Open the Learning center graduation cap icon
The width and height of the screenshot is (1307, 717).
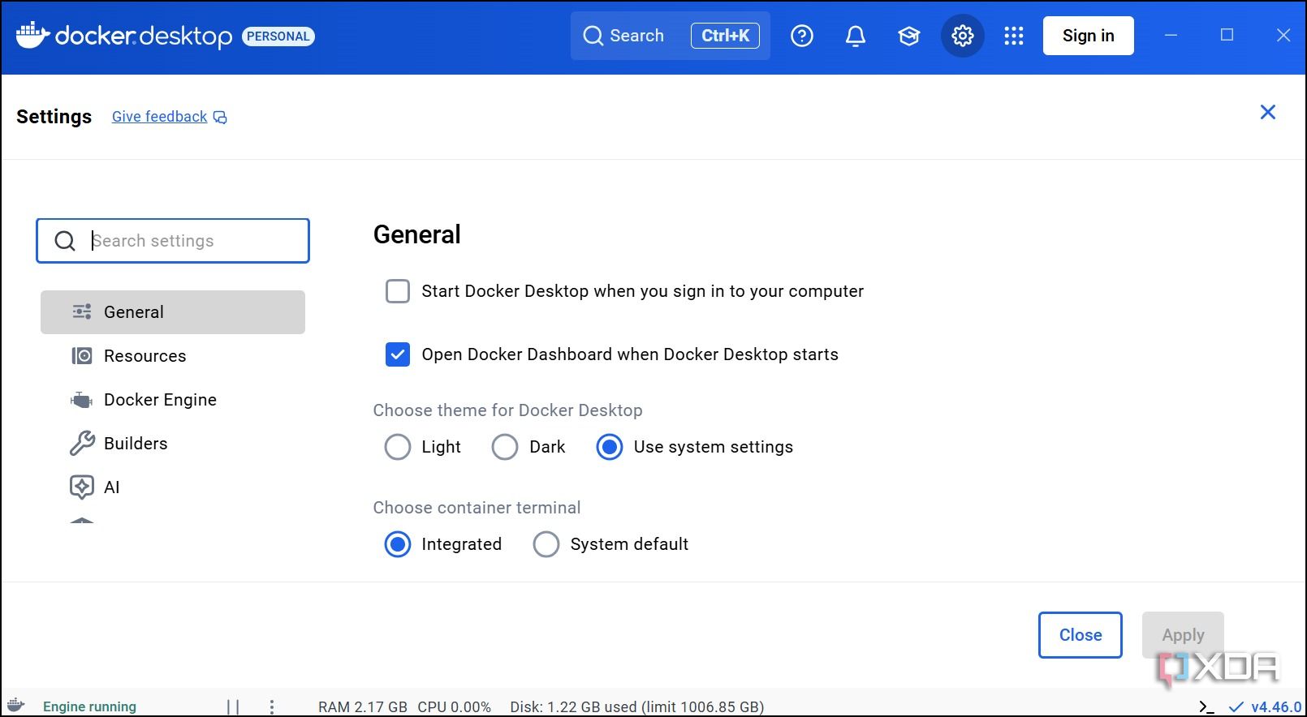click(908, 36)
